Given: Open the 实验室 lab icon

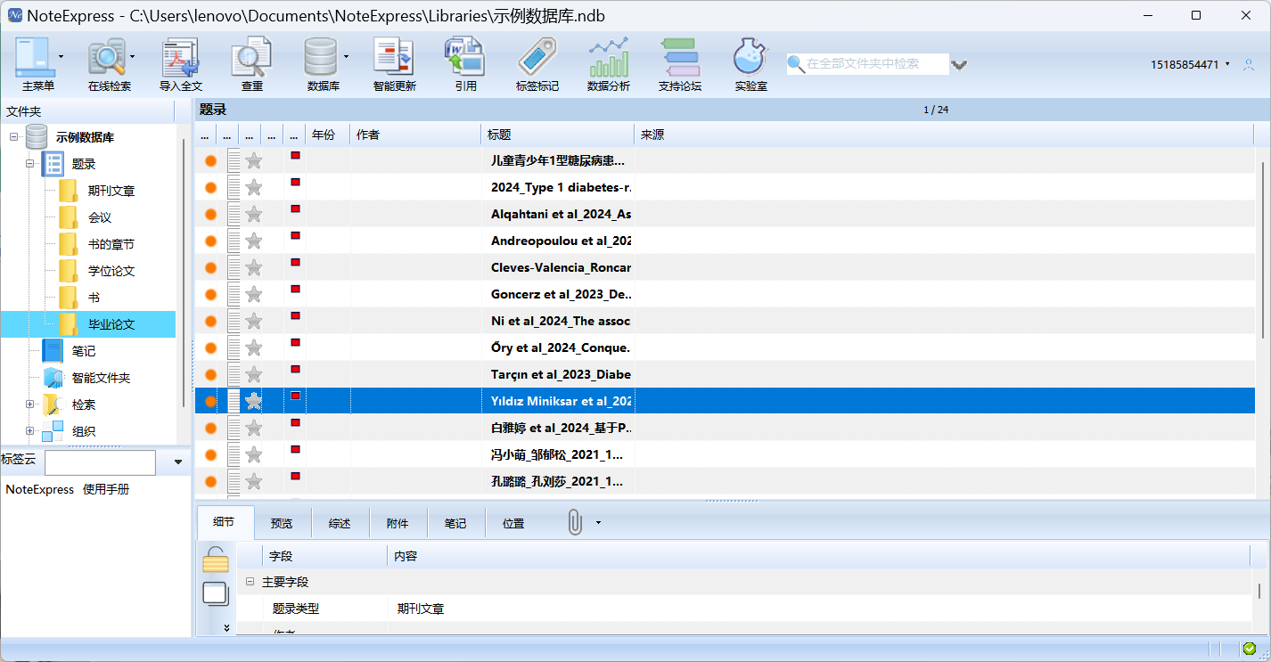Looking at the screenshot, I should click(750, 64).
